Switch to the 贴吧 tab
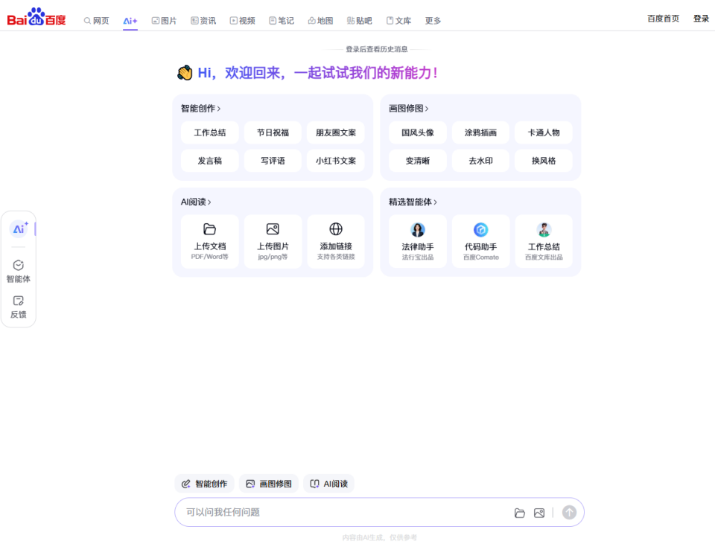715x544 pixels. click(x=359, y=21)
